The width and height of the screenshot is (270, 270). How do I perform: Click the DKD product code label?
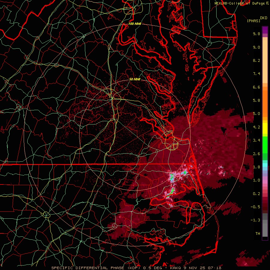click(x=263, y=18)
